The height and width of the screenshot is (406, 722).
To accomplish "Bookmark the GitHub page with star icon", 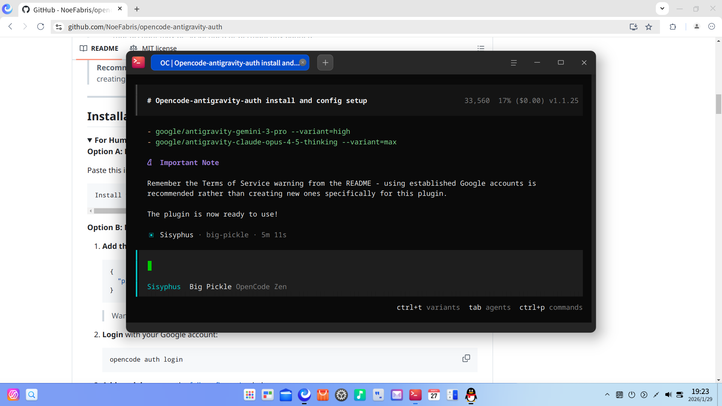I will pos(649,27).
